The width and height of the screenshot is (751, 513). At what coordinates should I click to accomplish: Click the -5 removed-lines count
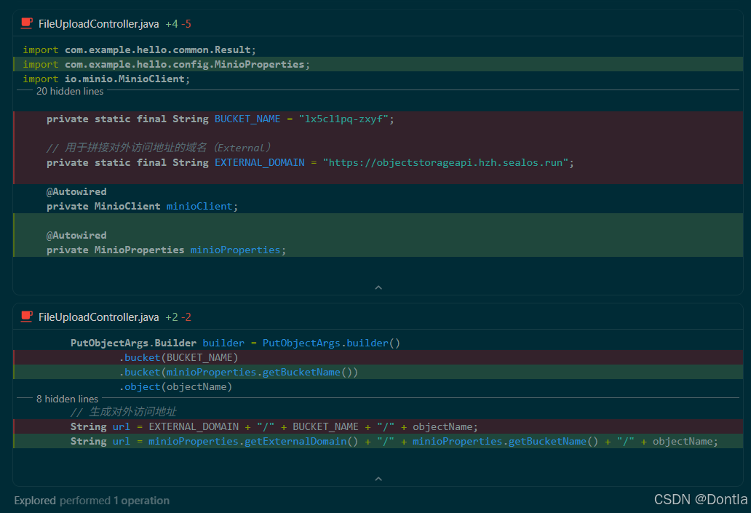coord(186,24)
